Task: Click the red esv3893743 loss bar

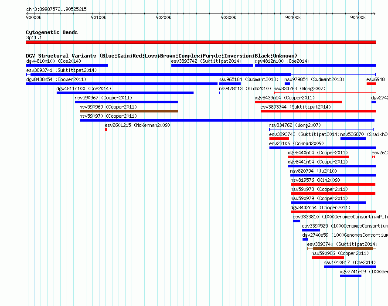Action: (x=279, y=139)
